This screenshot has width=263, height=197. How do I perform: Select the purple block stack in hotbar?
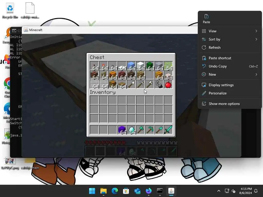122,130
